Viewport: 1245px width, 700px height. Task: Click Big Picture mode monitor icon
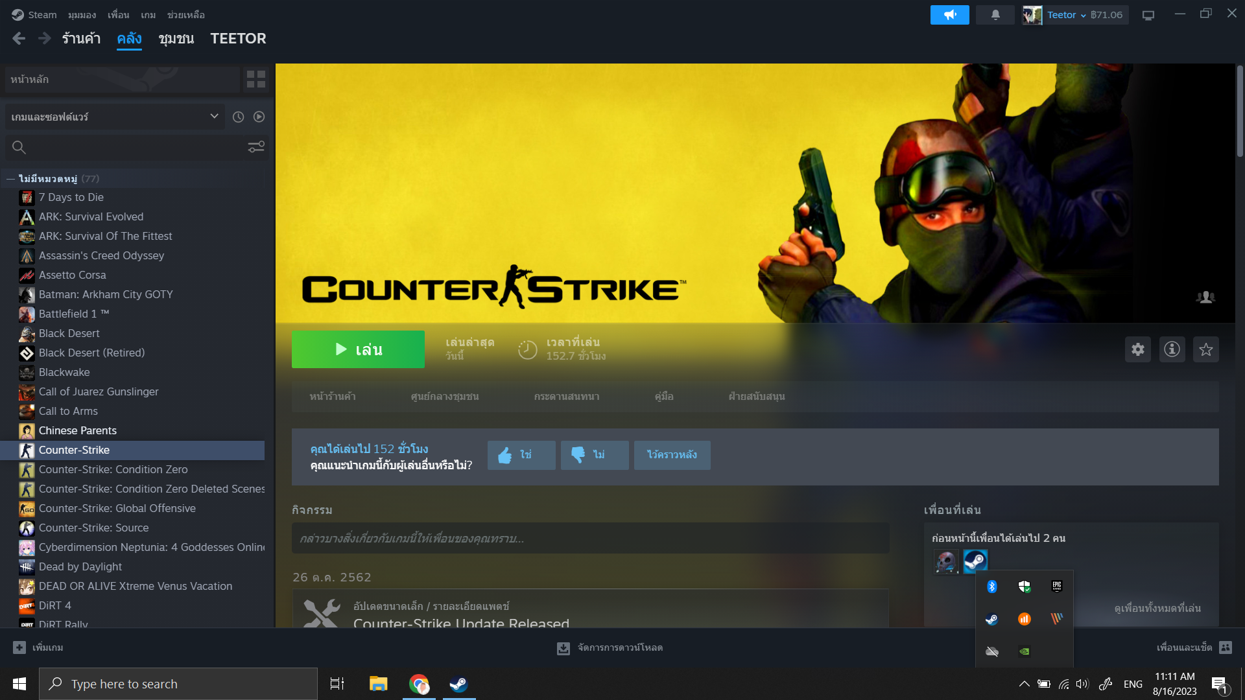(x=1148, y=15)
